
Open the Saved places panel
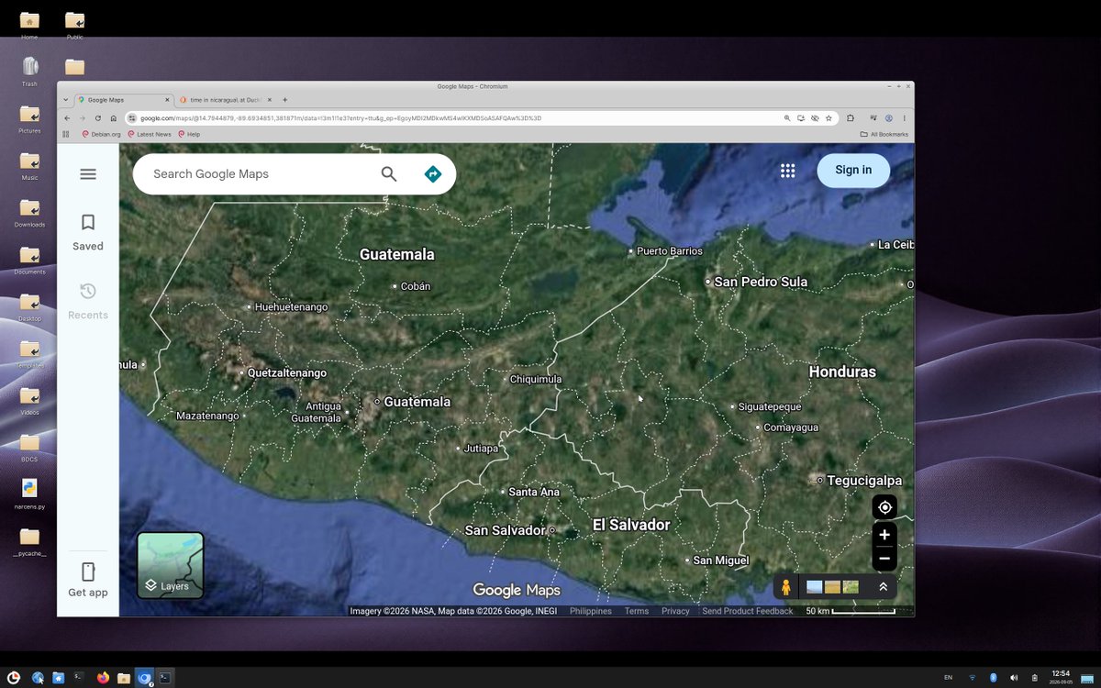point(88,232)
